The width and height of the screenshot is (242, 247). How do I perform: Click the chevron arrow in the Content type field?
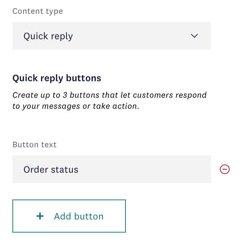point(194,36)
